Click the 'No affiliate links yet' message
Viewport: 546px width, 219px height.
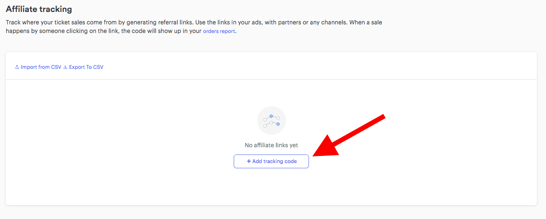point(271,145)
